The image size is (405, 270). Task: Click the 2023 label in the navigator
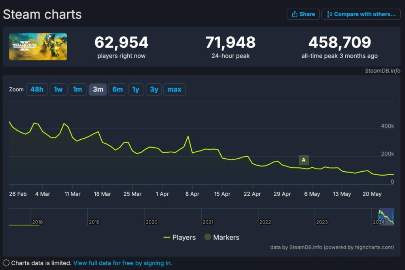coord(322,222)
